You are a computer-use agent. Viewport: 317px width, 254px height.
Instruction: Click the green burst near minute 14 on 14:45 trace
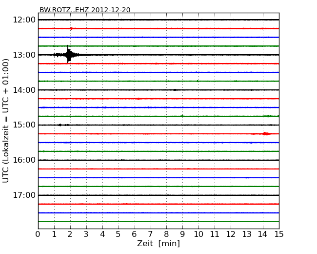[269, 116]
